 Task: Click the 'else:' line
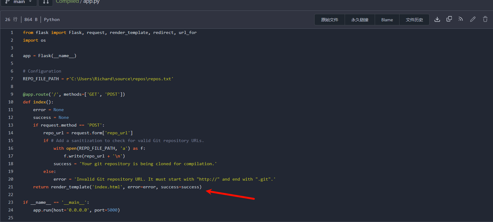tap(50, 171)
